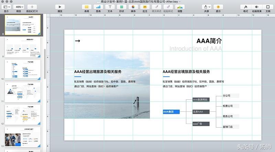The width and height of the screenshot is (275, 152).
Task: Select slide 12 thumbnail
Action: [23, 115]
